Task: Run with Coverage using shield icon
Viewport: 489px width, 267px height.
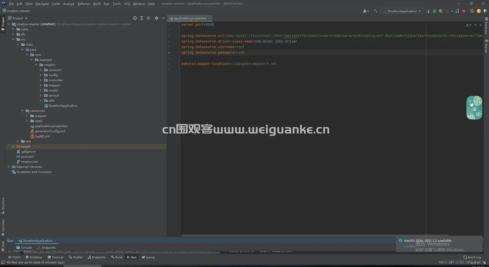Action: pyautogui.click(x=441, y=11)
